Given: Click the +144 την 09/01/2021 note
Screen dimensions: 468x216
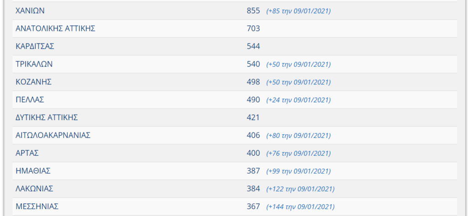Looking at the screenshot, I should click(x=300, y=207).
